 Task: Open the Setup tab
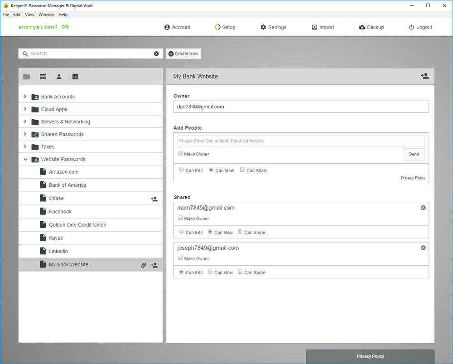tap(225, 27)
